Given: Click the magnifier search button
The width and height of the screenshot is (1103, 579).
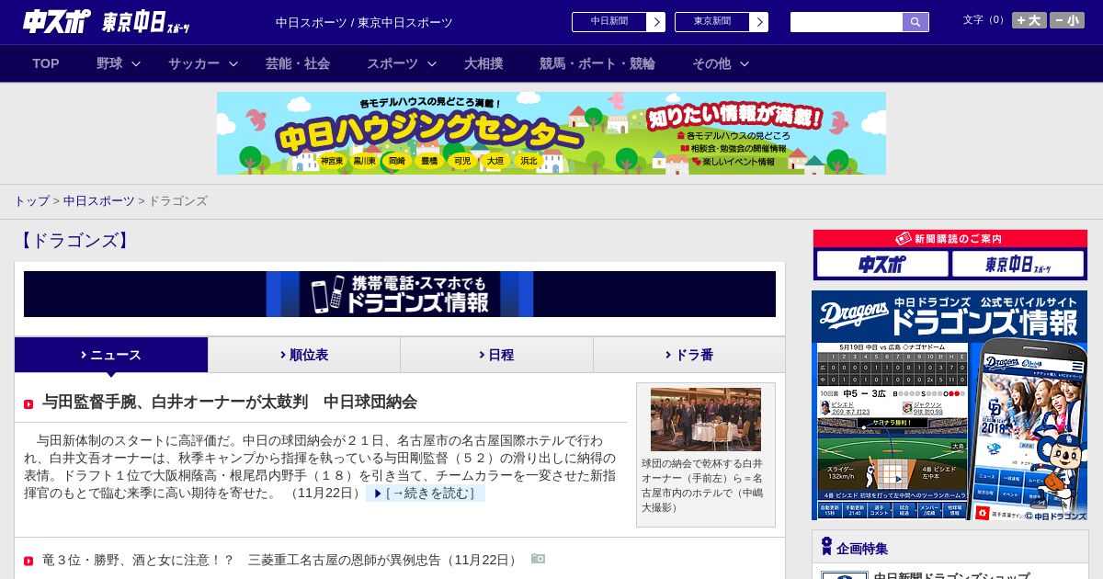Looking at the screenshot, I should [915, 22].
